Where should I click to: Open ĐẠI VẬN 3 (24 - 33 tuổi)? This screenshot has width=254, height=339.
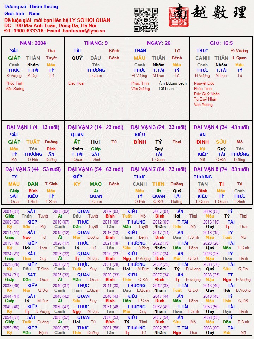(x=158, y=127)
